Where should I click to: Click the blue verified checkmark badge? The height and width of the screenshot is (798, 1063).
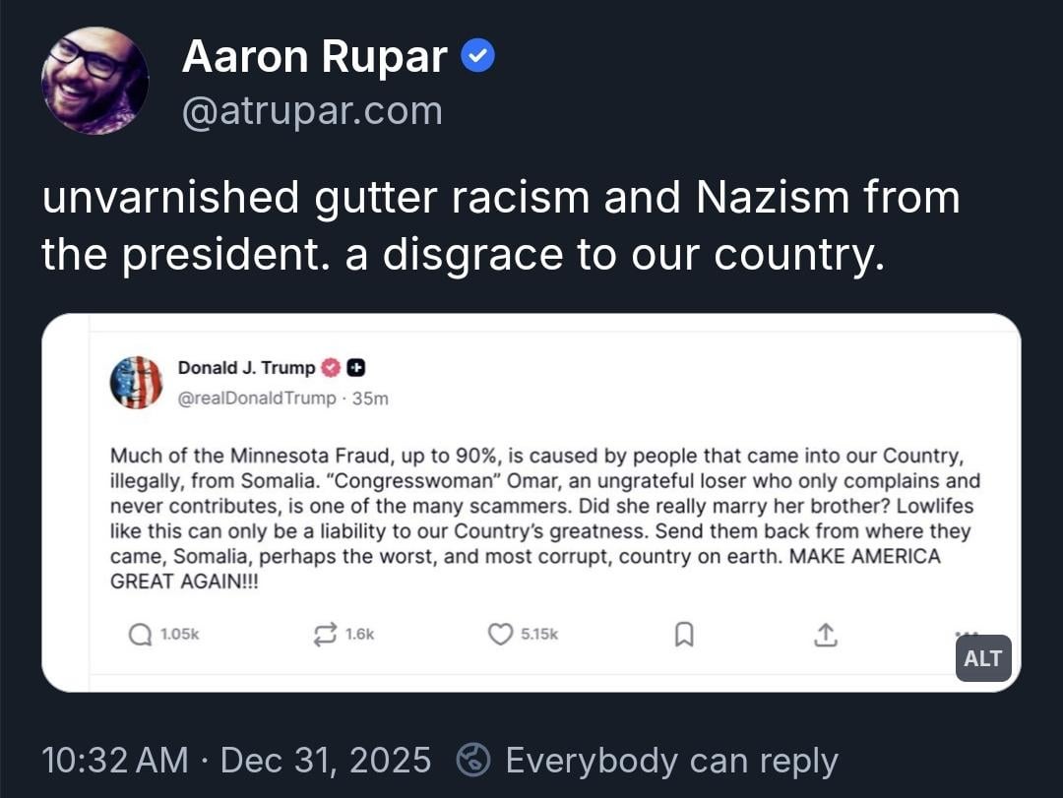tap(478, 59)
